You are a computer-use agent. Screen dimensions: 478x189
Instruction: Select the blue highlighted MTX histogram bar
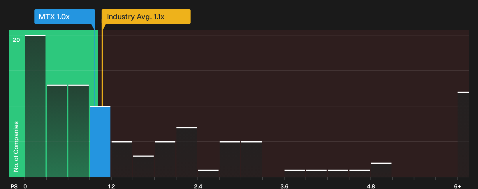[x=100, y=142]
